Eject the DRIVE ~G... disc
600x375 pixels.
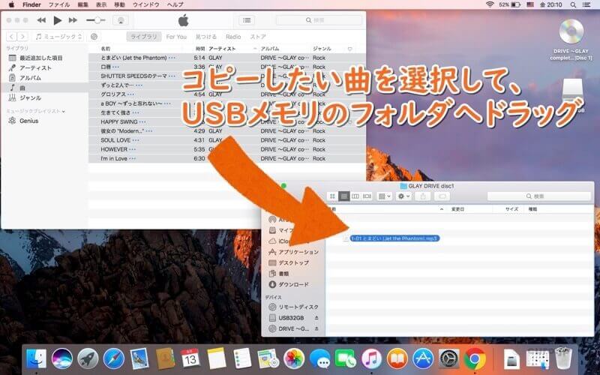pyautogui.click(x=316, y=328)
